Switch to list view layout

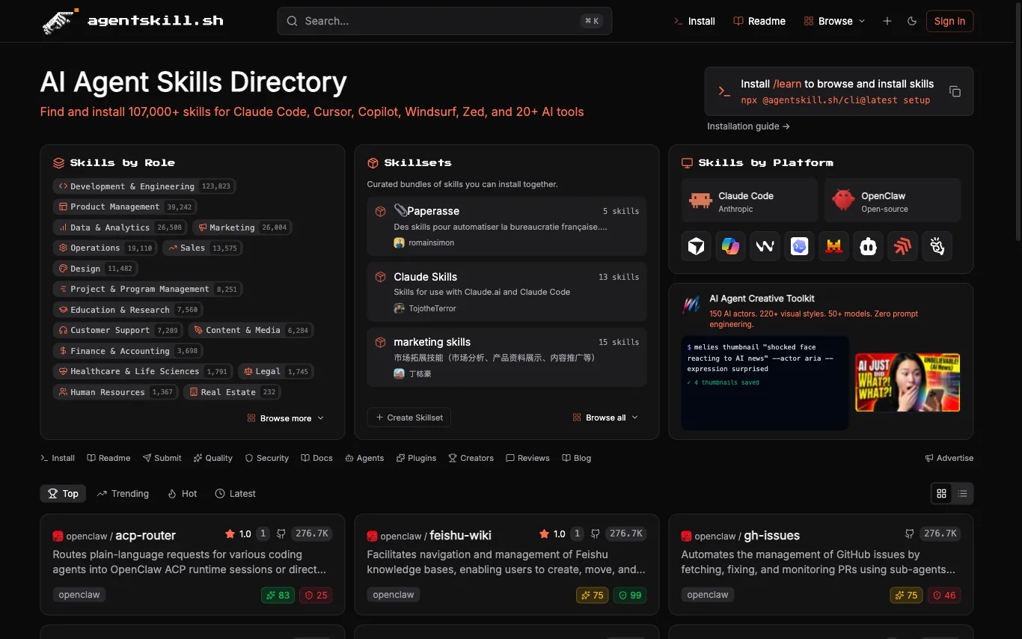coord(962,494)
